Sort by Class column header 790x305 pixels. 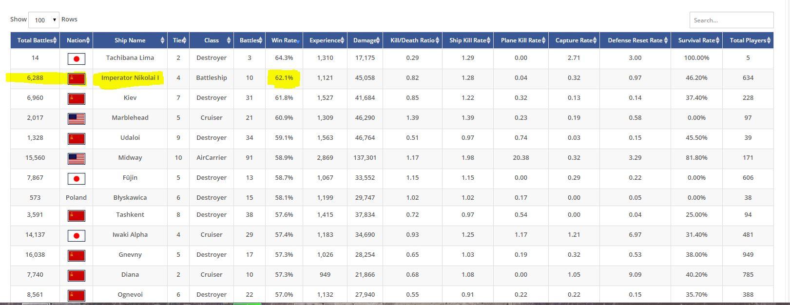click(x=212, y=40)
